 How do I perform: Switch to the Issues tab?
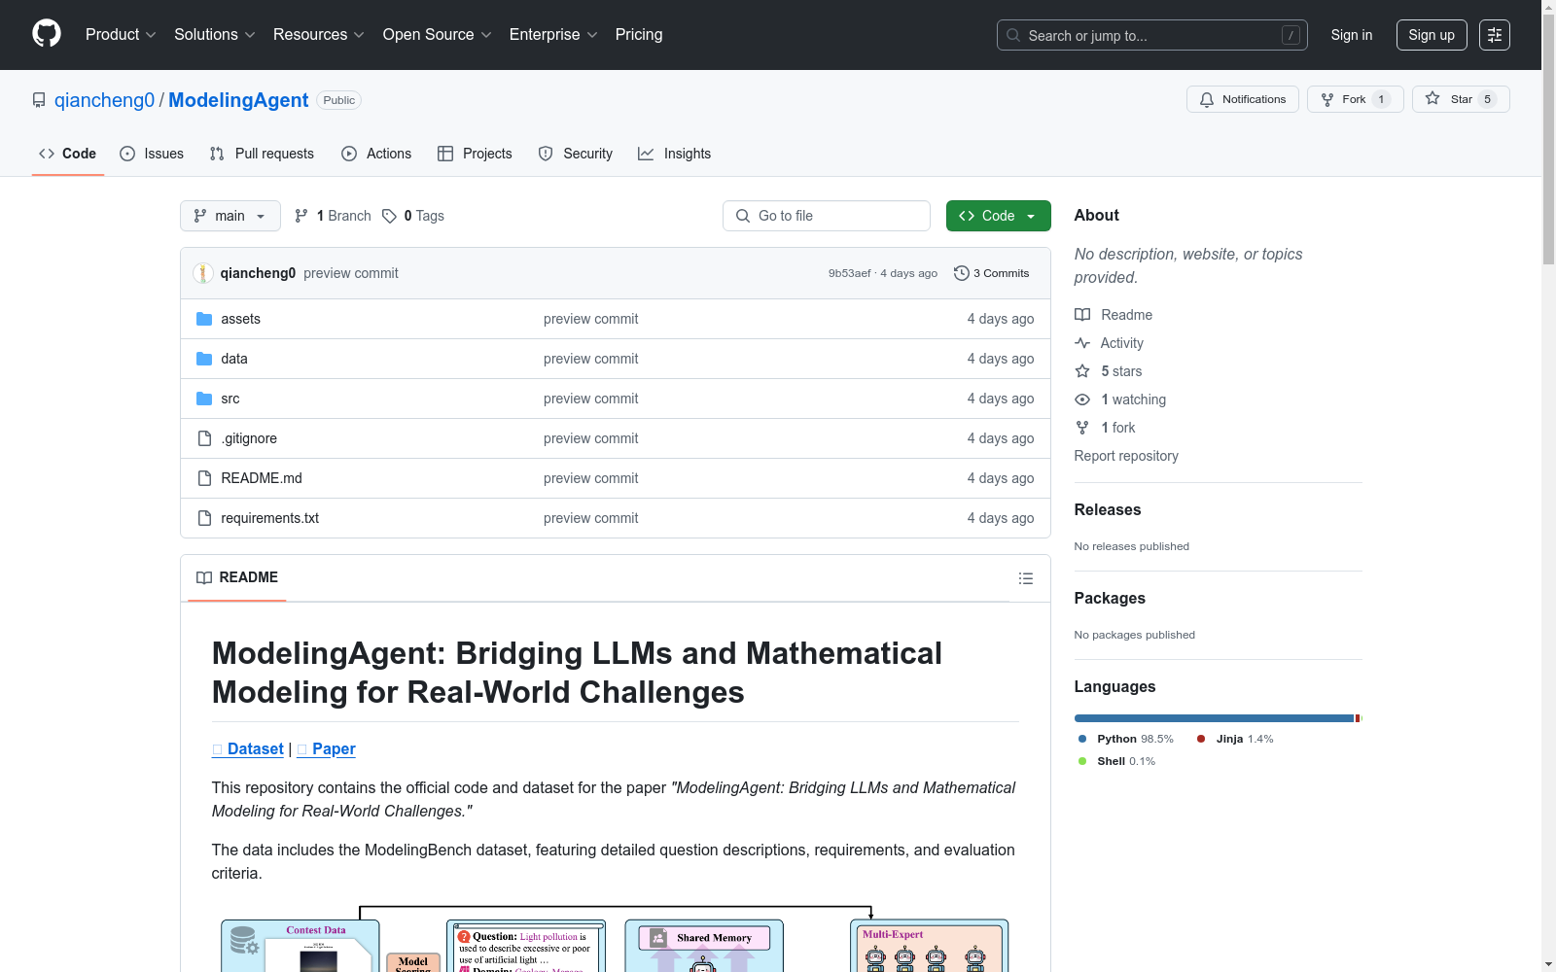coord(152,154)
